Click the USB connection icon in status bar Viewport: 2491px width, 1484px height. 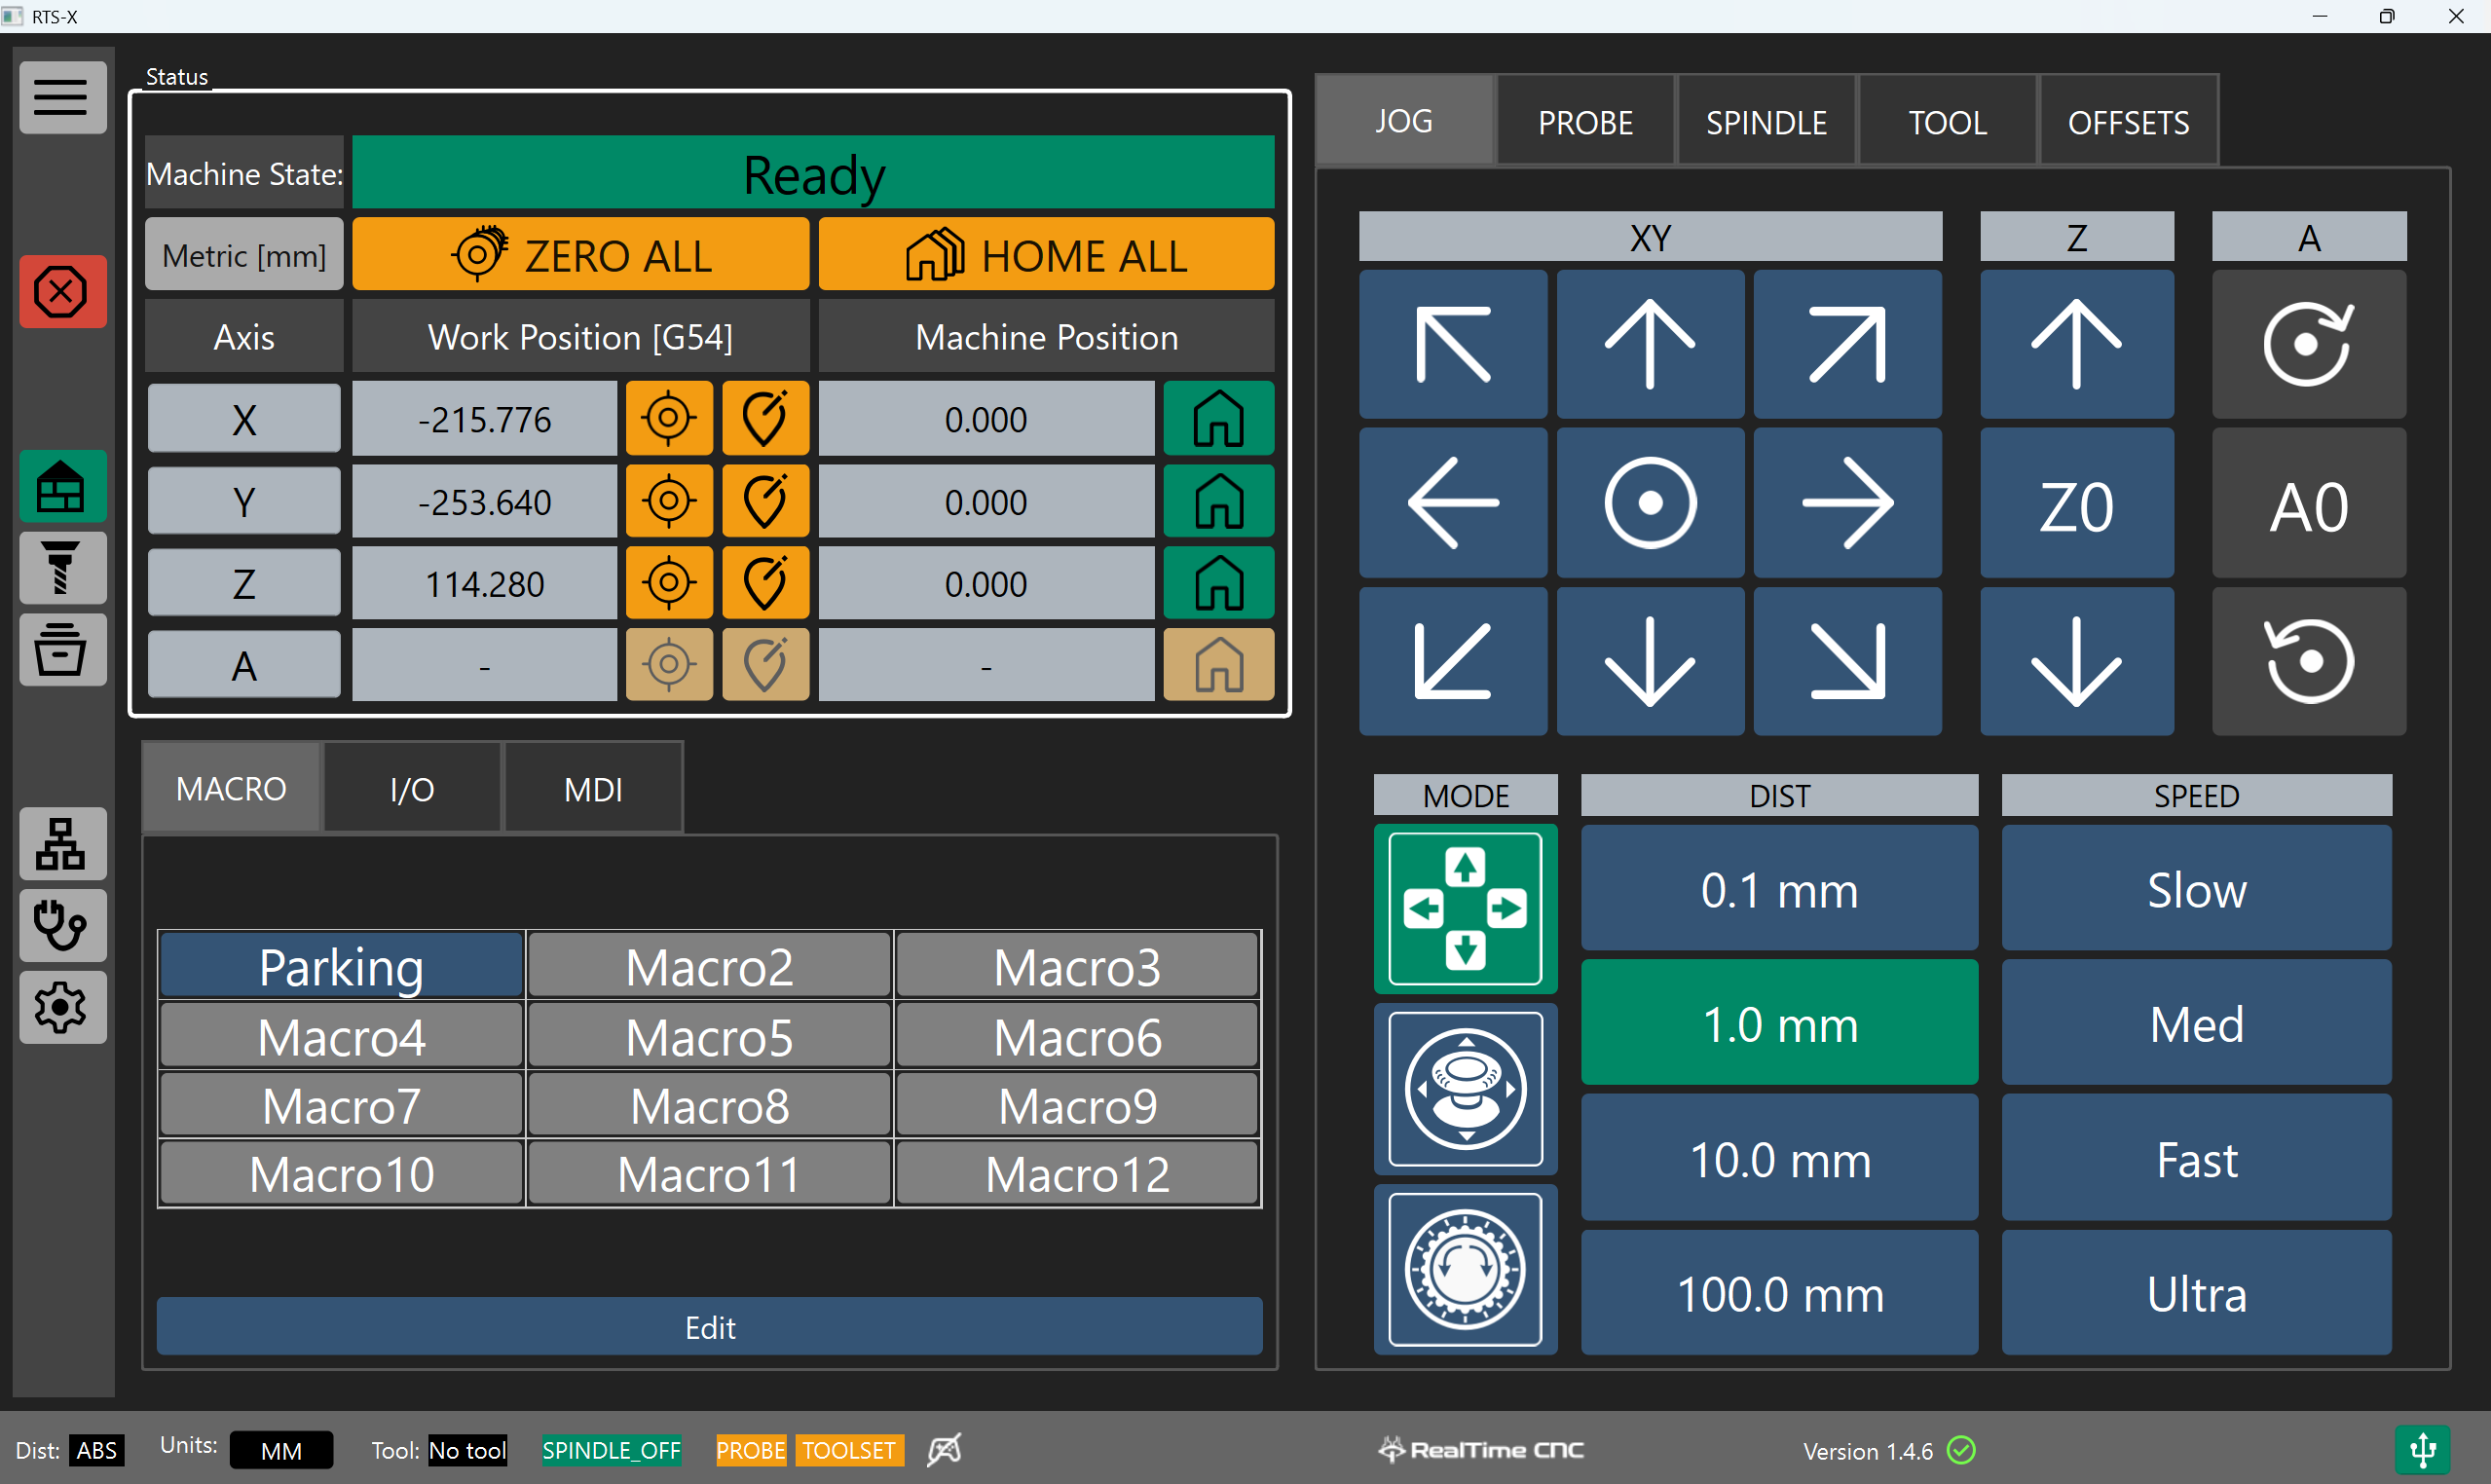pyautogui.click(x=2421, y=1449)
